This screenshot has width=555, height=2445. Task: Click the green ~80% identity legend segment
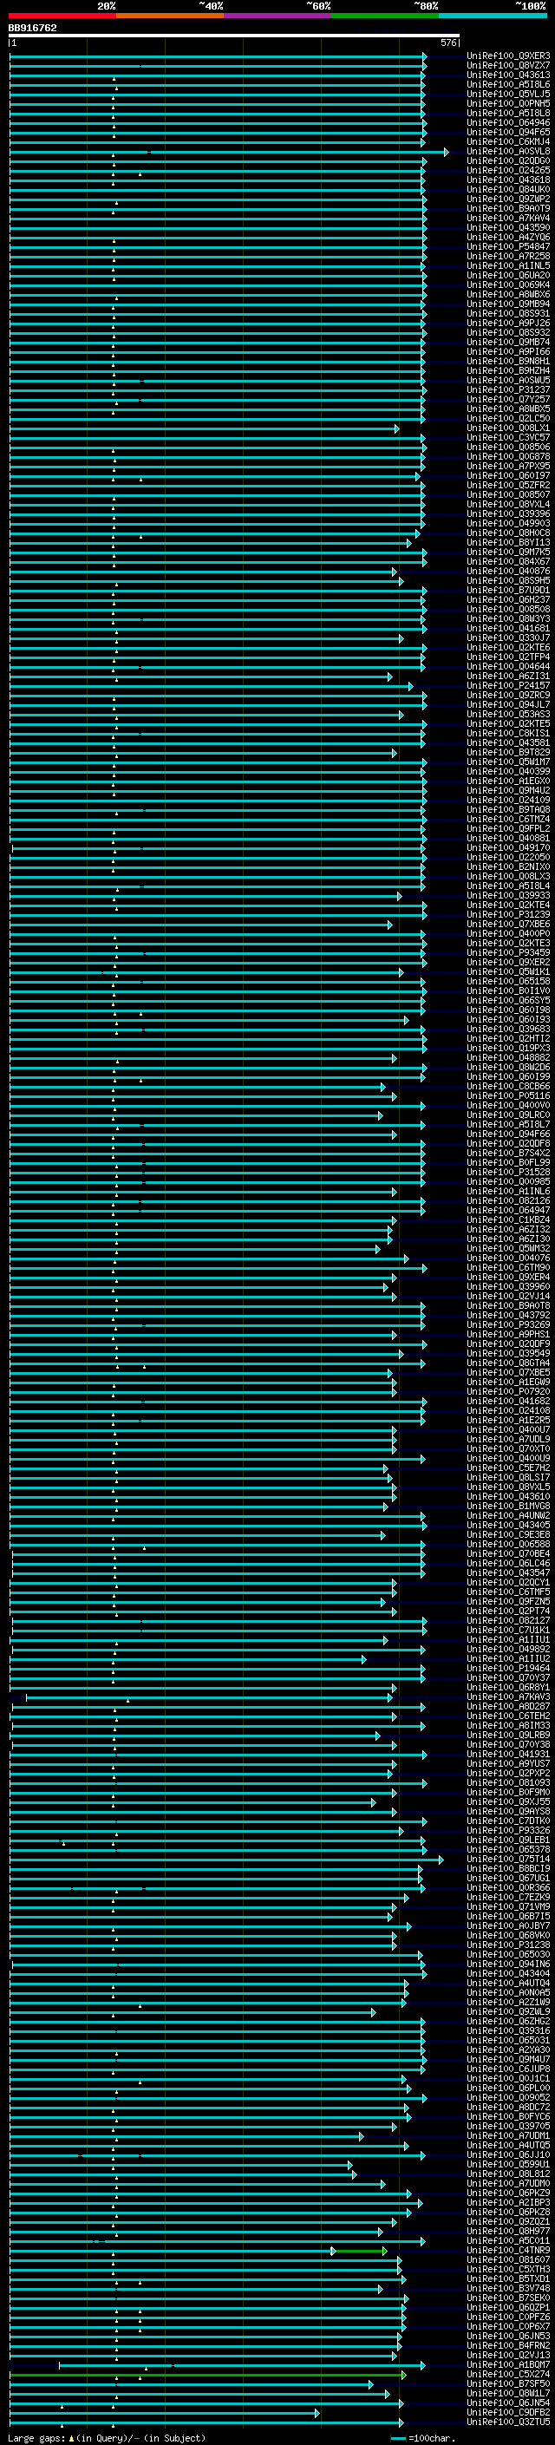pos(385,16)
